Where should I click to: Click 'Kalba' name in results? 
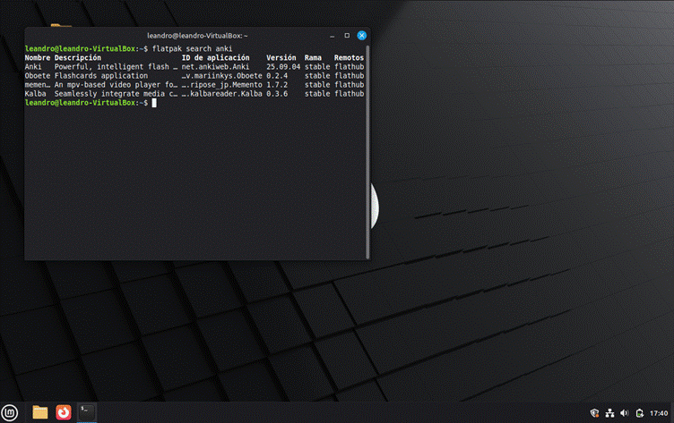tap(35, 94)
